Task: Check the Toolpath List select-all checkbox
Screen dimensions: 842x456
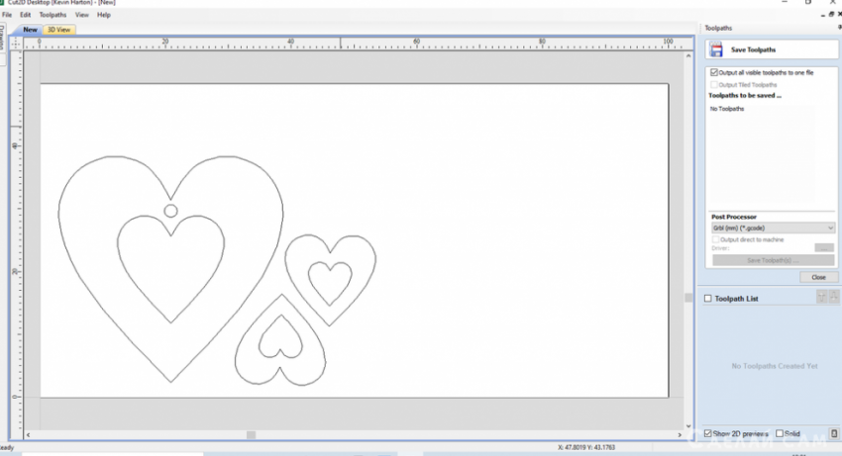Action: (706, 298)
